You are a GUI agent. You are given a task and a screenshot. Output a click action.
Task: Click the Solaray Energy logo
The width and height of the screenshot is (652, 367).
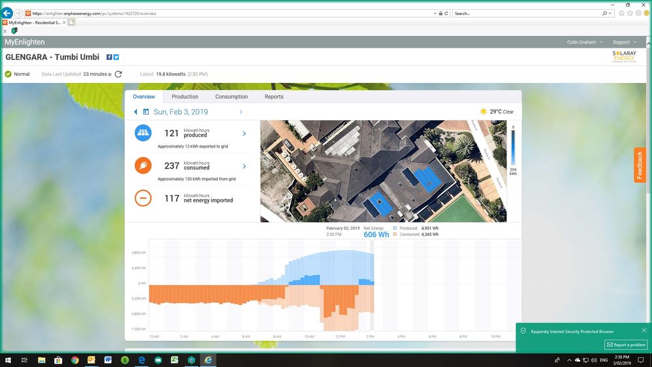pyautogui.click(x=624, y=56)
